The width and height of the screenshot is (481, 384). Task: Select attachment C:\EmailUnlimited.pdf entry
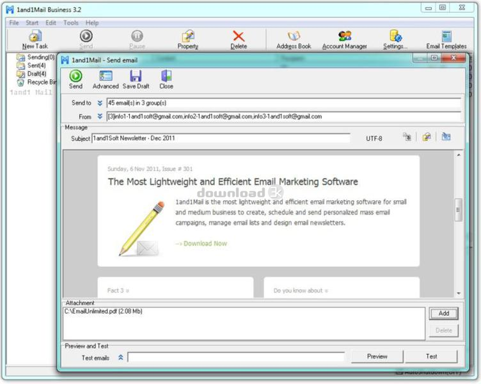(104, 311)
